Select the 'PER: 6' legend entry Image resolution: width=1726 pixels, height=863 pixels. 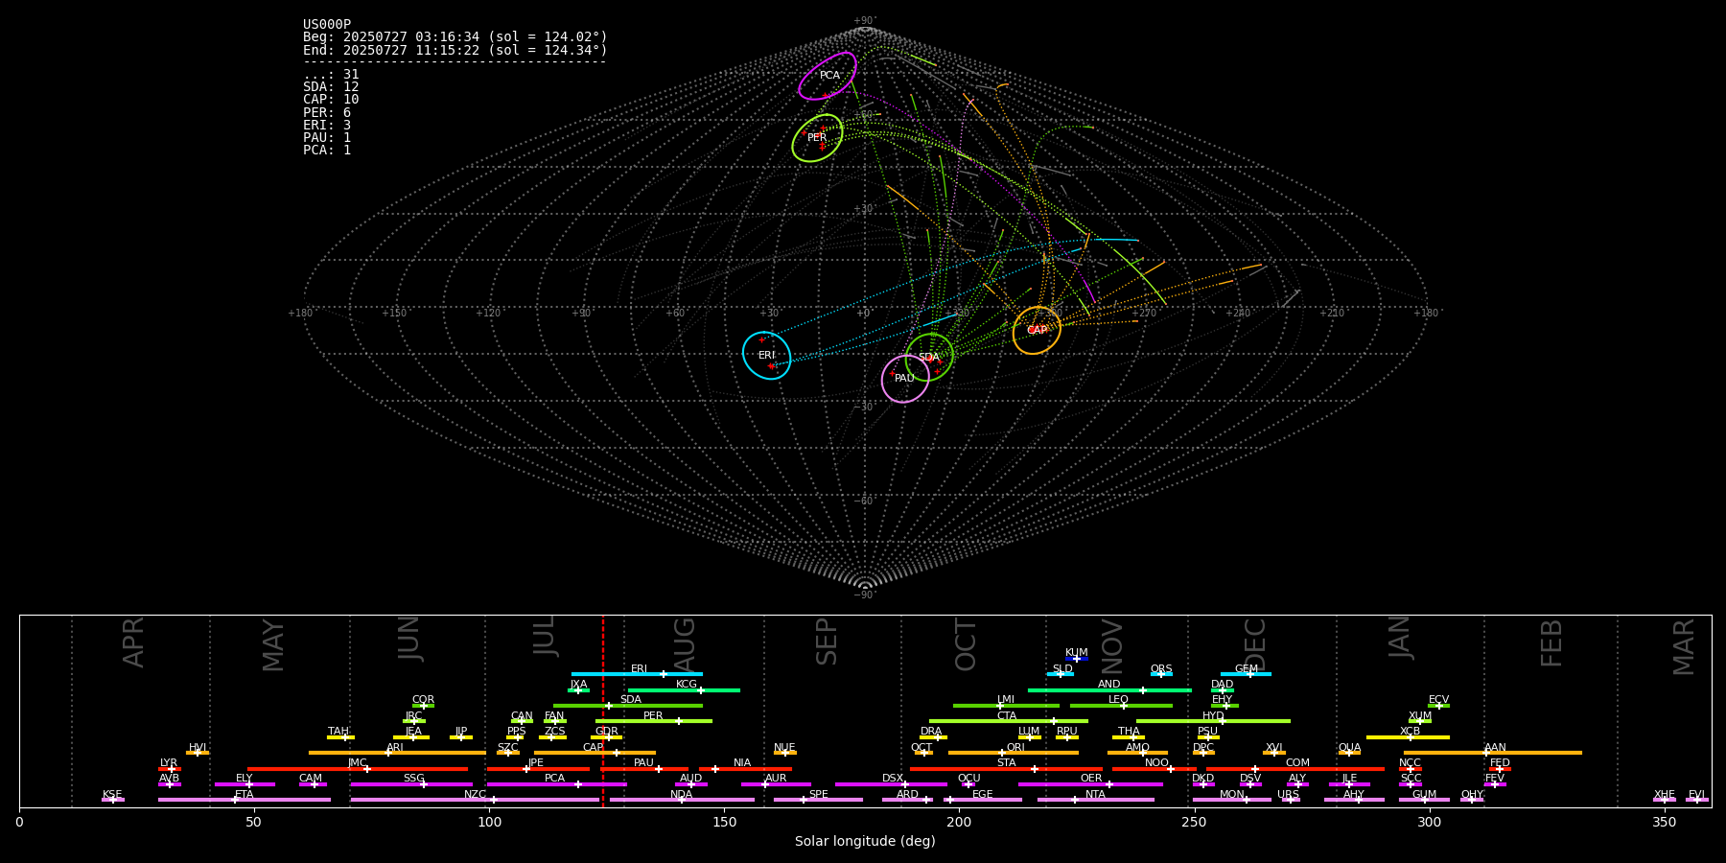pos(327,113)
